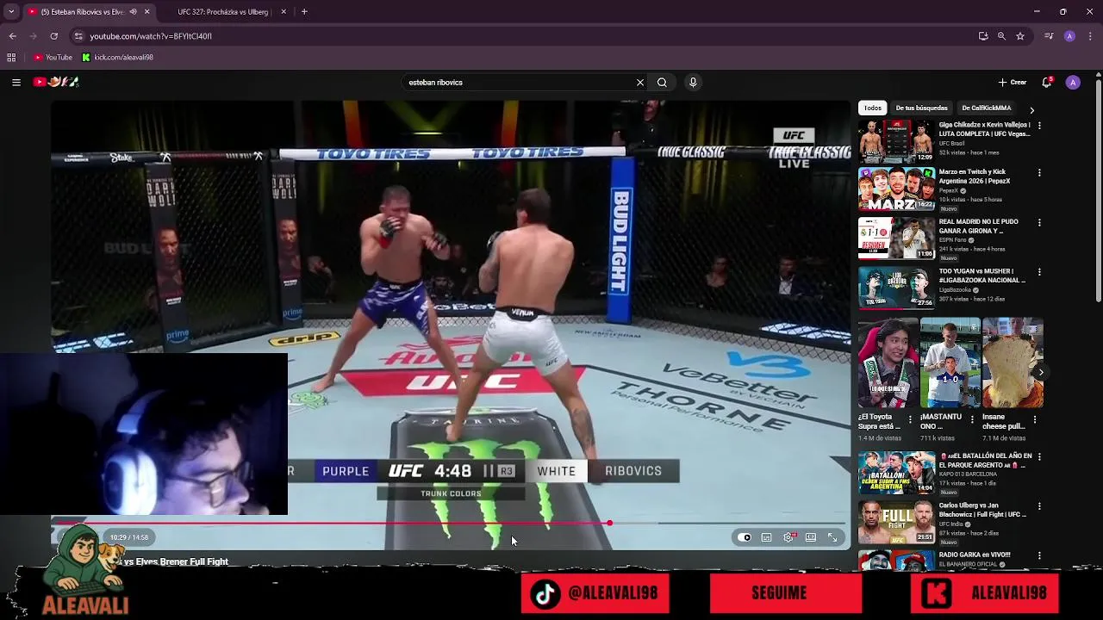Open the tab search dropdown
Image resolution: width=1103 pixels, height=620 pixels.
click(x=11, y=12)
